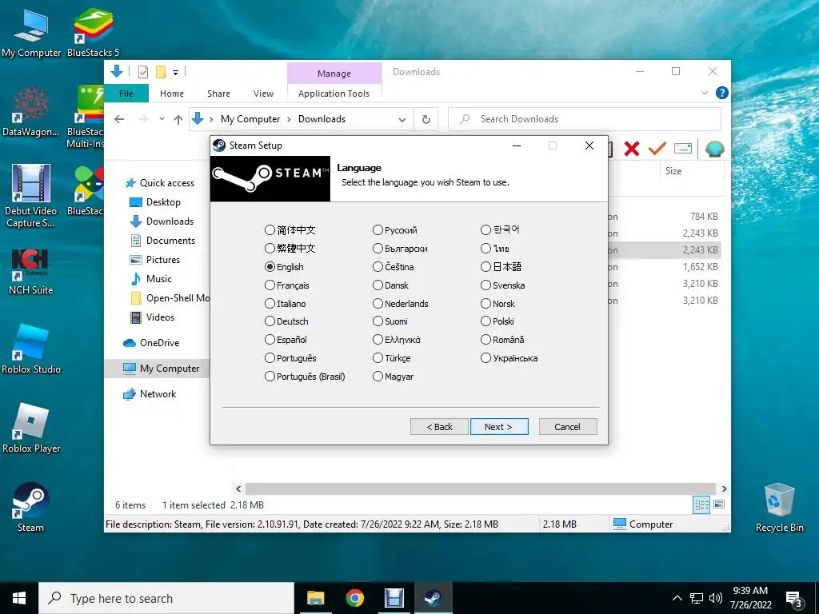Click the taskbar search box
Screen dimensions: 819x614
coord(166,598)
